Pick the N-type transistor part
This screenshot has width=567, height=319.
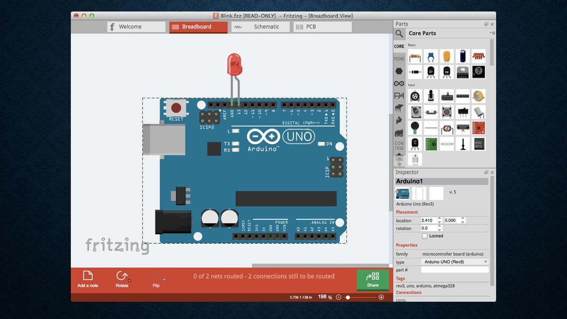pos(447,72)
